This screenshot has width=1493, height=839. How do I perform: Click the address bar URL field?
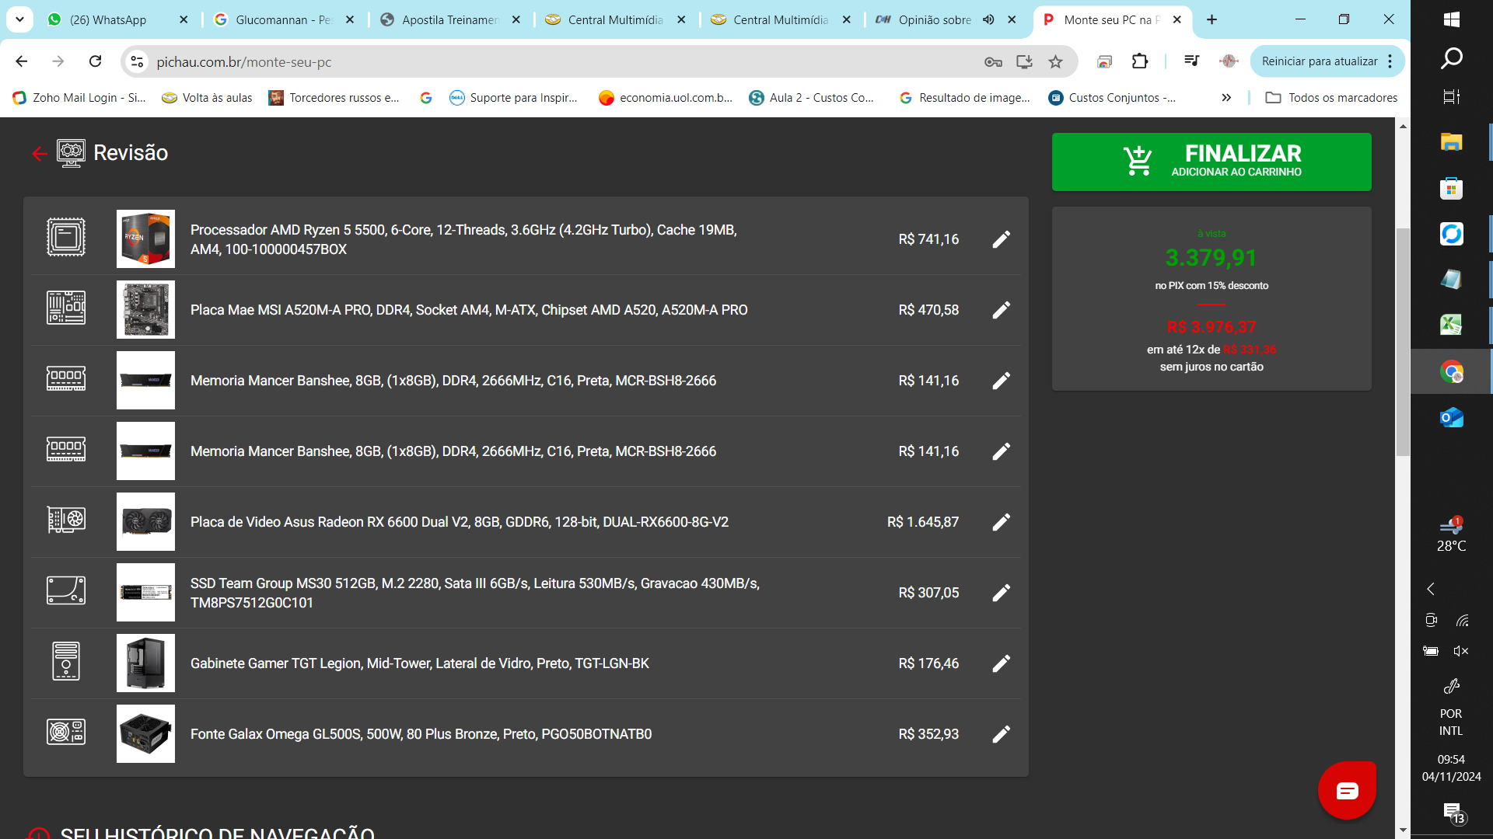560,62
